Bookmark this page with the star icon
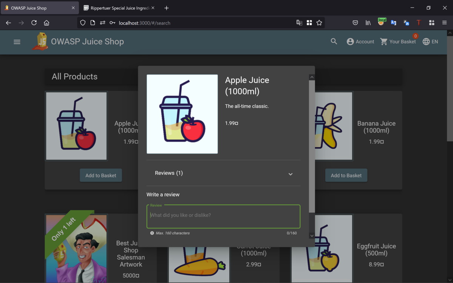This screenshot has height=283, width=453. pyautogui.click(x=319, y=23)
